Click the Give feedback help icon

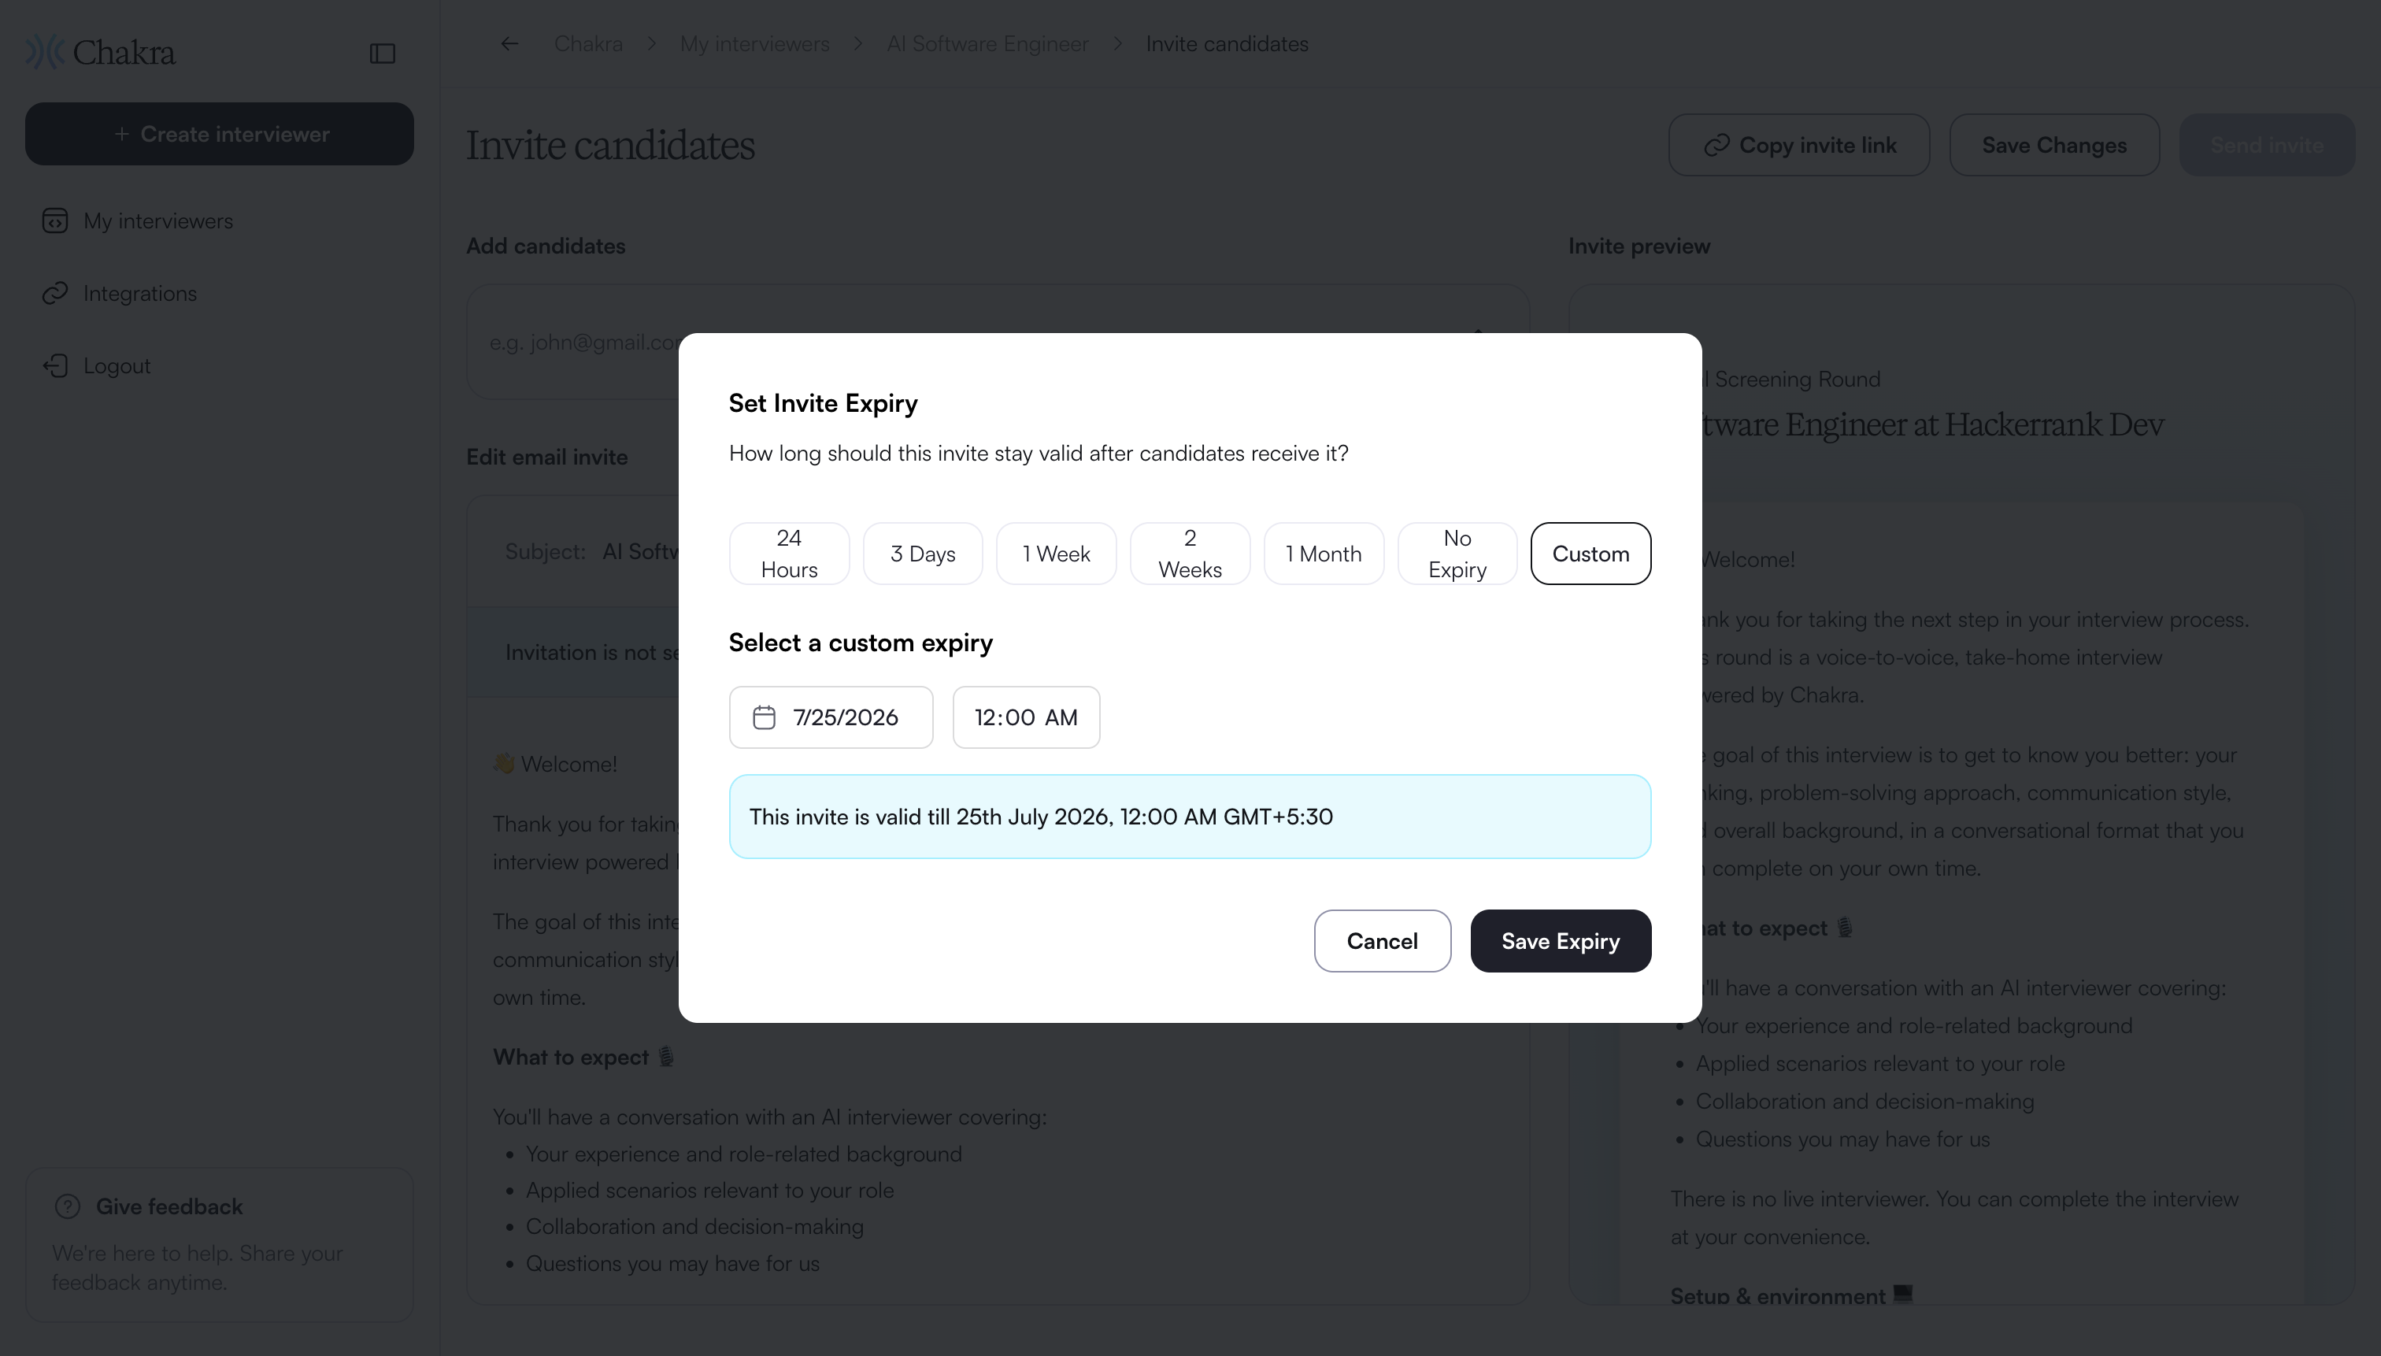coord(68,1206)
